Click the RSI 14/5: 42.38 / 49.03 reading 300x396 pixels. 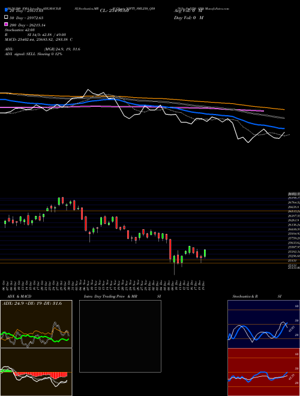click(x=35, y=35)
